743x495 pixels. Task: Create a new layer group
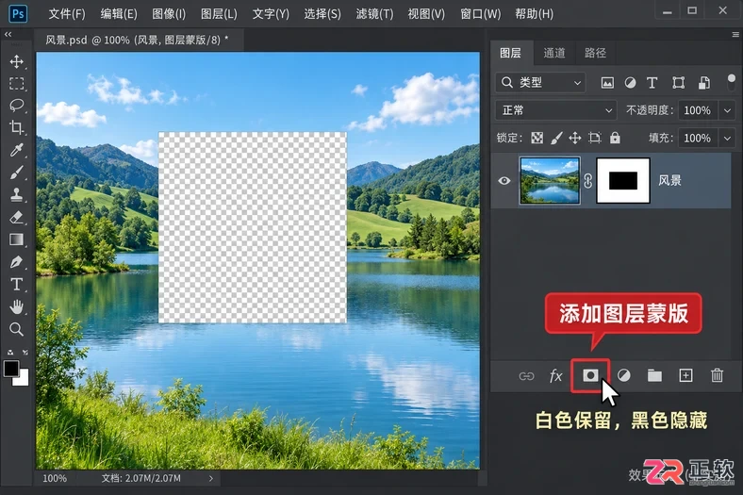(654, 375)
